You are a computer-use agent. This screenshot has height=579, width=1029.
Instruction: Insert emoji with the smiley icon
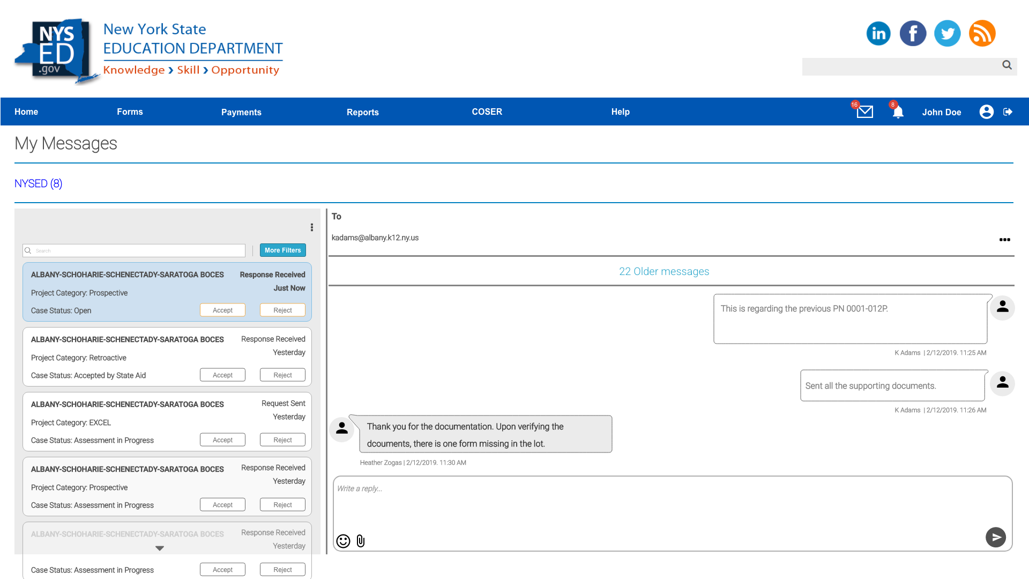click(343, 541)
